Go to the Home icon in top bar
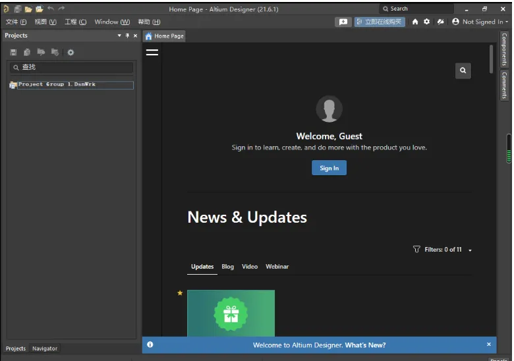Viewport: 514px width, 361px height. pyautogui.click(x=415, y=22)
